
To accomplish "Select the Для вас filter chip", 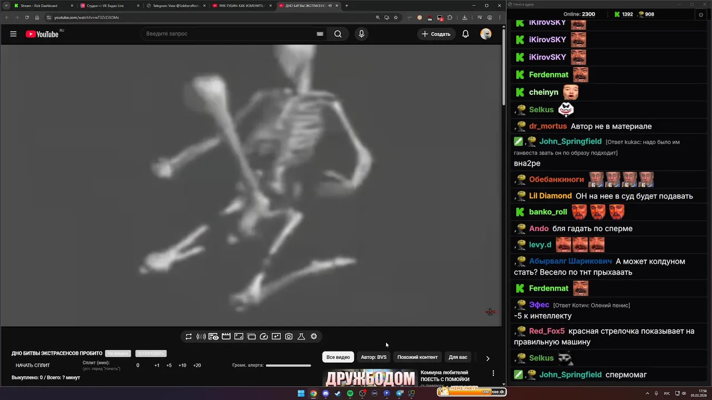I will pyautogui.click(x=458, y=357).
